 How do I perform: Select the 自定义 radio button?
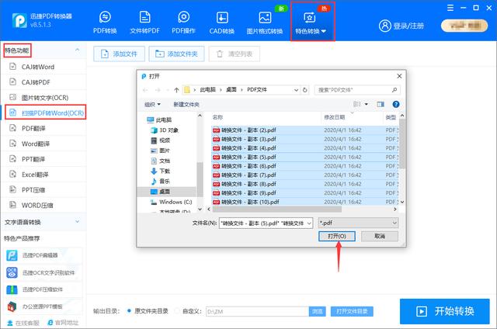pos(178,311)
